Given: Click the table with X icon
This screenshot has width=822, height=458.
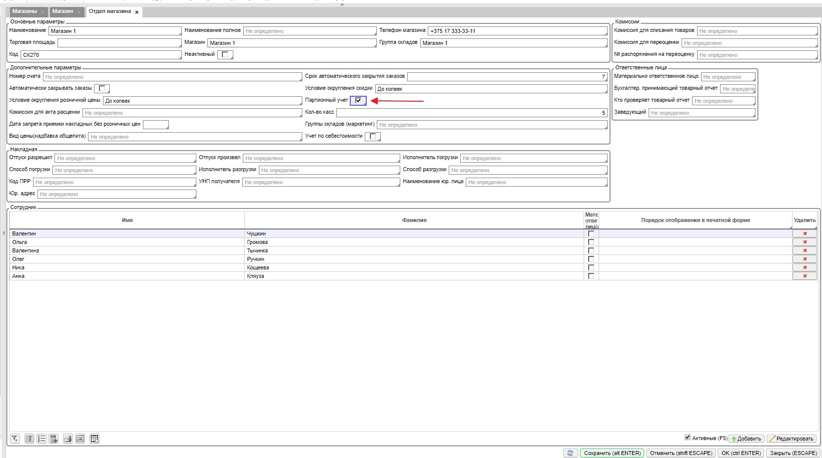Looking at the screenshot, I should tap(94, 439).
